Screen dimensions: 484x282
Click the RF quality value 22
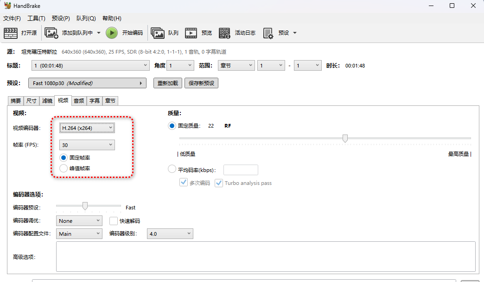point(211,126)
